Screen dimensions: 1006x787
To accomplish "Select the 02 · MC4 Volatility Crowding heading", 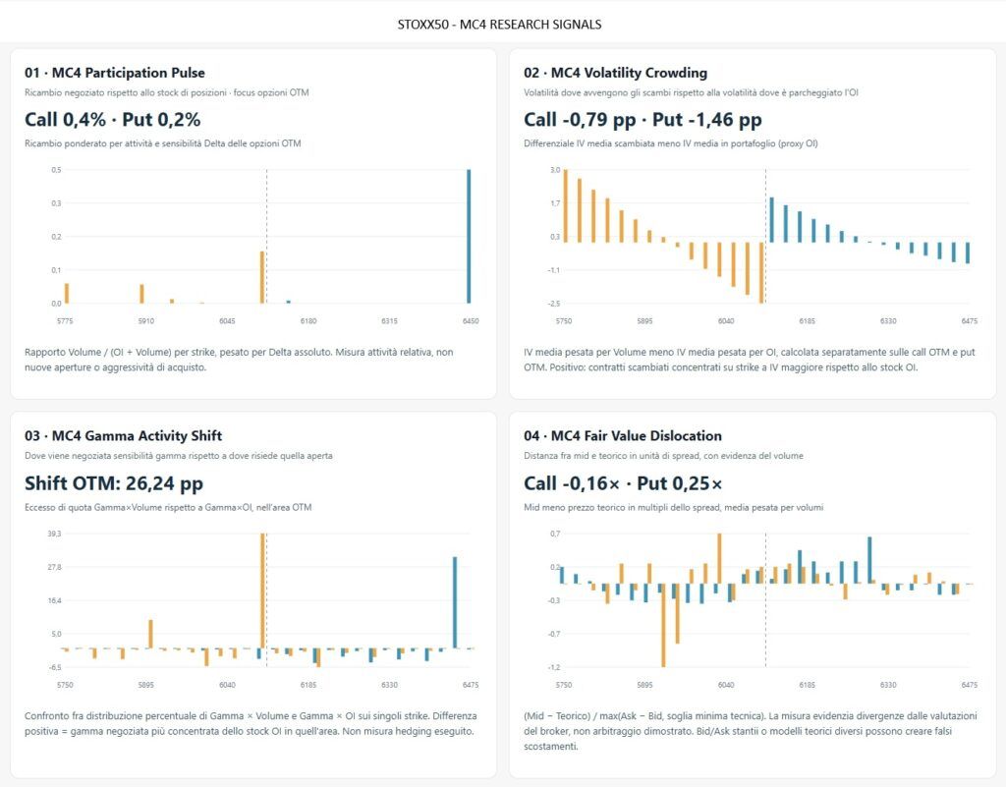I will pyautogui.click(x=615, y=73).
